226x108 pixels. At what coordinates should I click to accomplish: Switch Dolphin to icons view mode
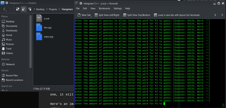click(18, 9)
